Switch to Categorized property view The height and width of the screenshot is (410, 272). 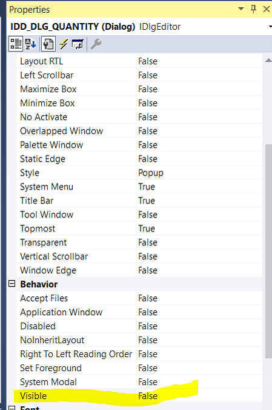pyautogui.click(x=16, y=44)
